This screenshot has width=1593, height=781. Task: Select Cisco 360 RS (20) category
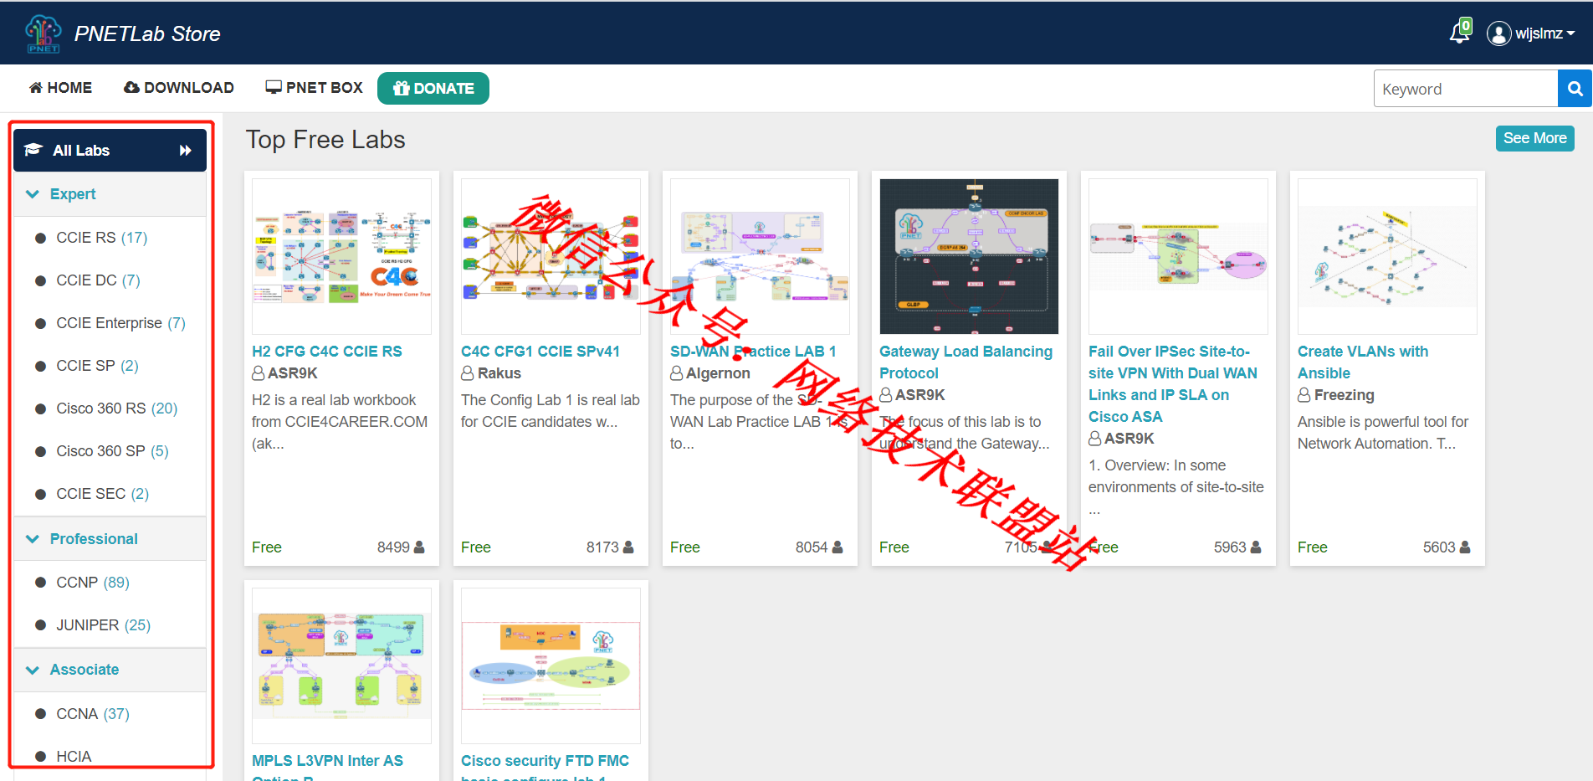click(x=116, y=408)
